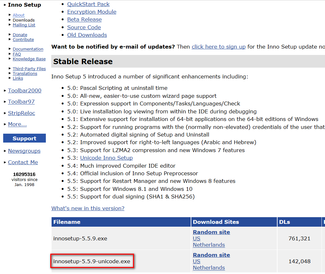
Task: Click the 'click here to sign up' link
Action: [218, 47]
